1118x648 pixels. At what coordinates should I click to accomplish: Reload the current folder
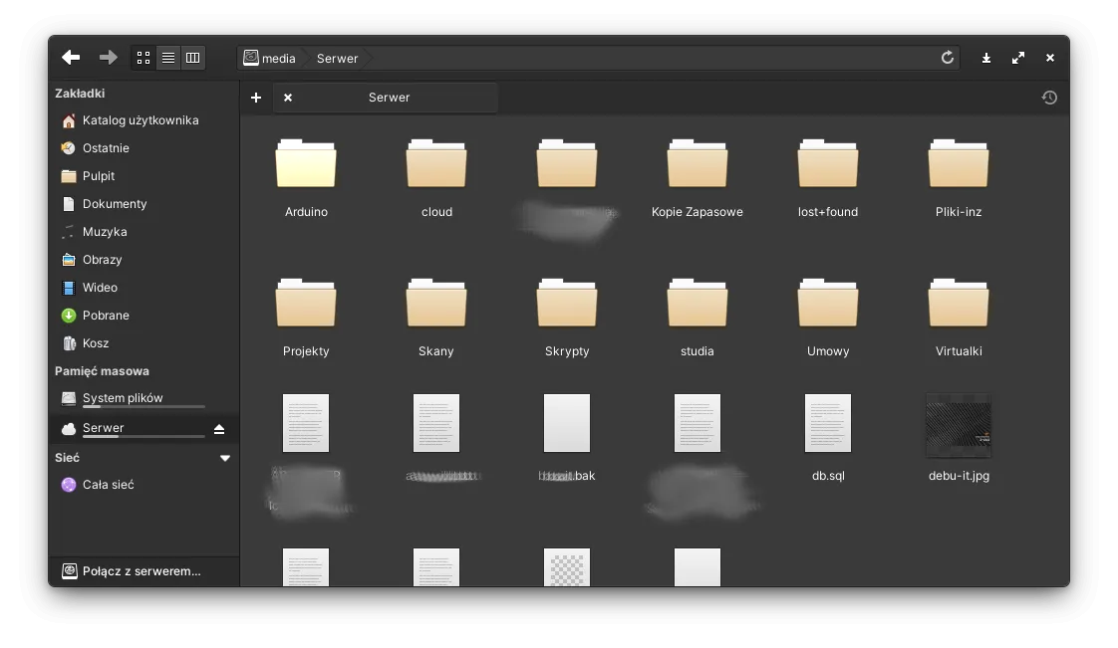947,58
